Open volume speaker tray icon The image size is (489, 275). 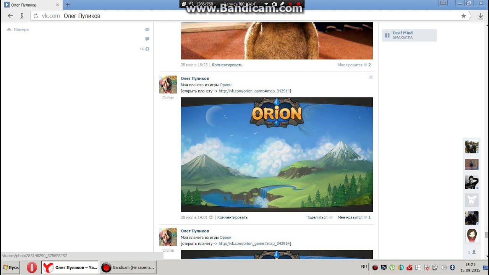coord(444,267)
